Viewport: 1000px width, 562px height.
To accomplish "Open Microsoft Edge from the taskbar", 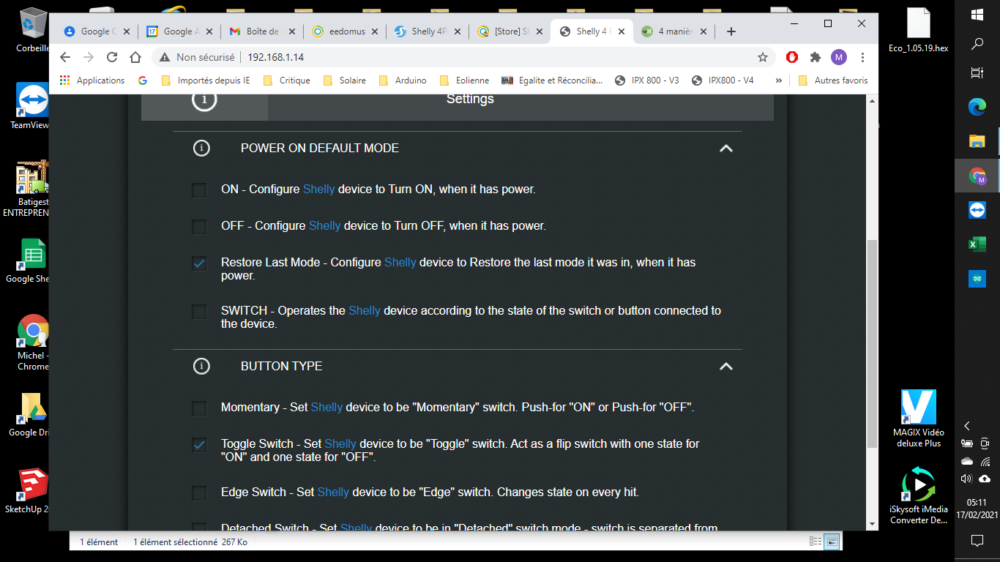I will click(x=977, y=107).
